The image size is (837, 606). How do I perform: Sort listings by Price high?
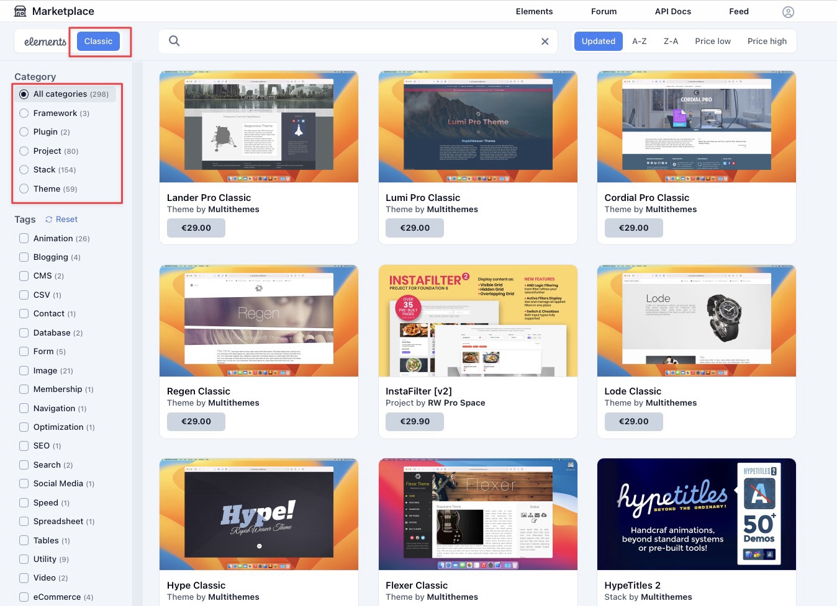click(x=767, y=42)
